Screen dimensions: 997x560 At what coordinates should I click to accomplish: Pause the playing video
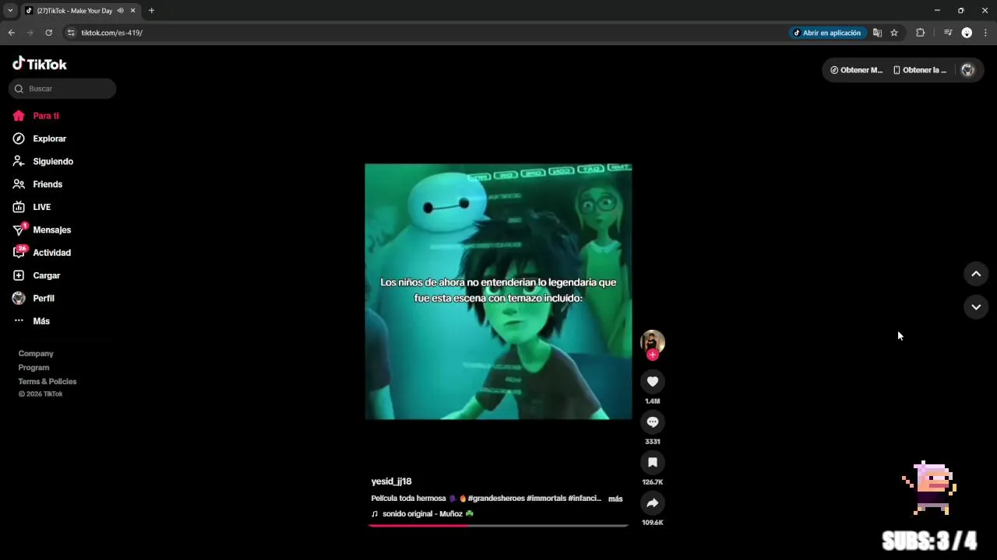pos(498,292)
